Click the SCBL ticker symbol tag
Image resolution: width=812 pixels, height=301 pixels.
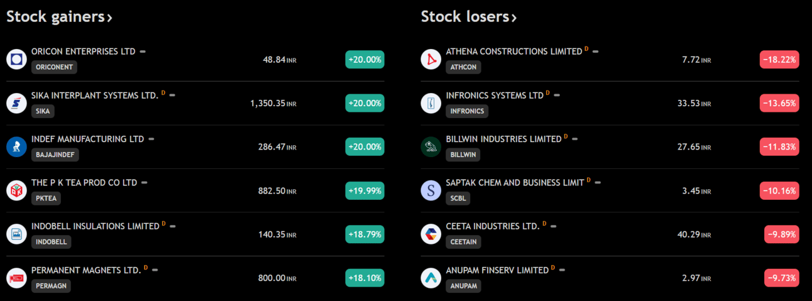tap(458, 199)
